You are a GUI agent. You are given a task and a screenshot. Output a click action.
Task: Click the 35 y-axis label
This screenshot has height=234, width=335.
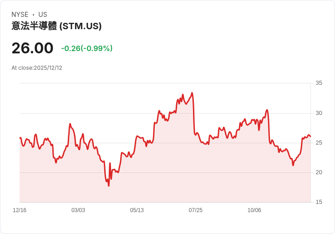(x=319, y=83)
